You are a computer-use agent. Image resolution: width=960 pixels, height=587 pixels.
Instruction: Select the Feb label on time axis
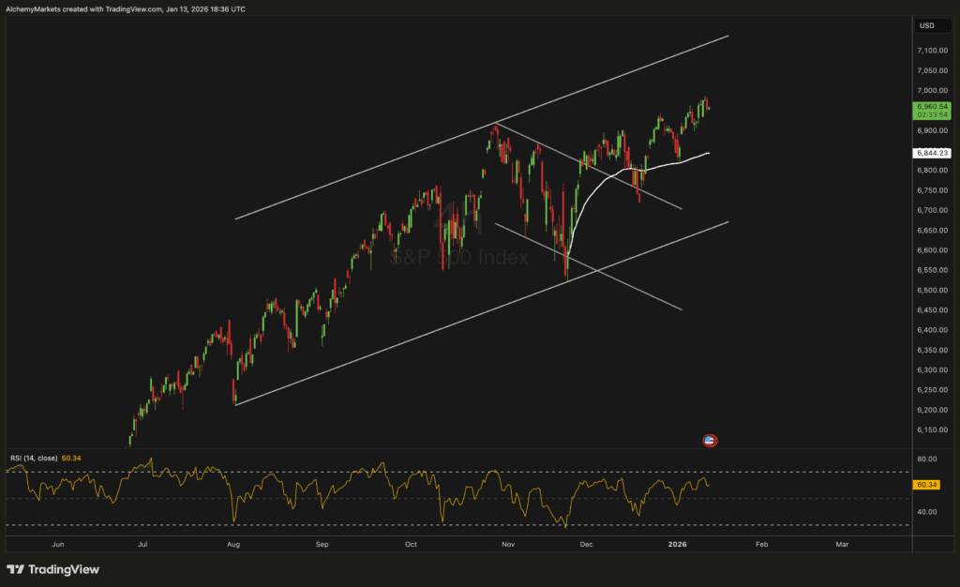761,544
